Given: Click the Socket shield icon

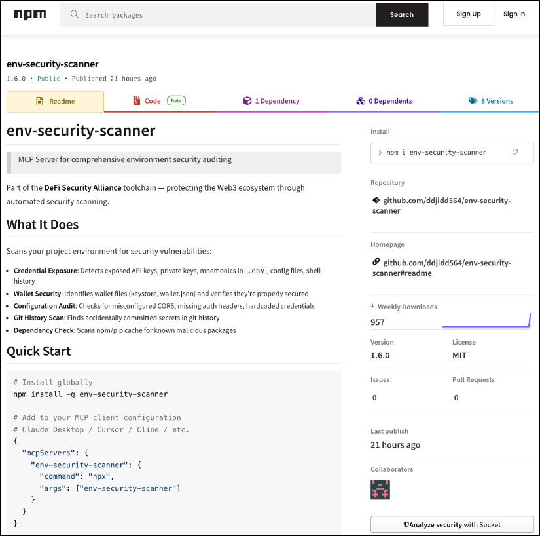Looking at the screenshot, I should click(x=406, y=524).
